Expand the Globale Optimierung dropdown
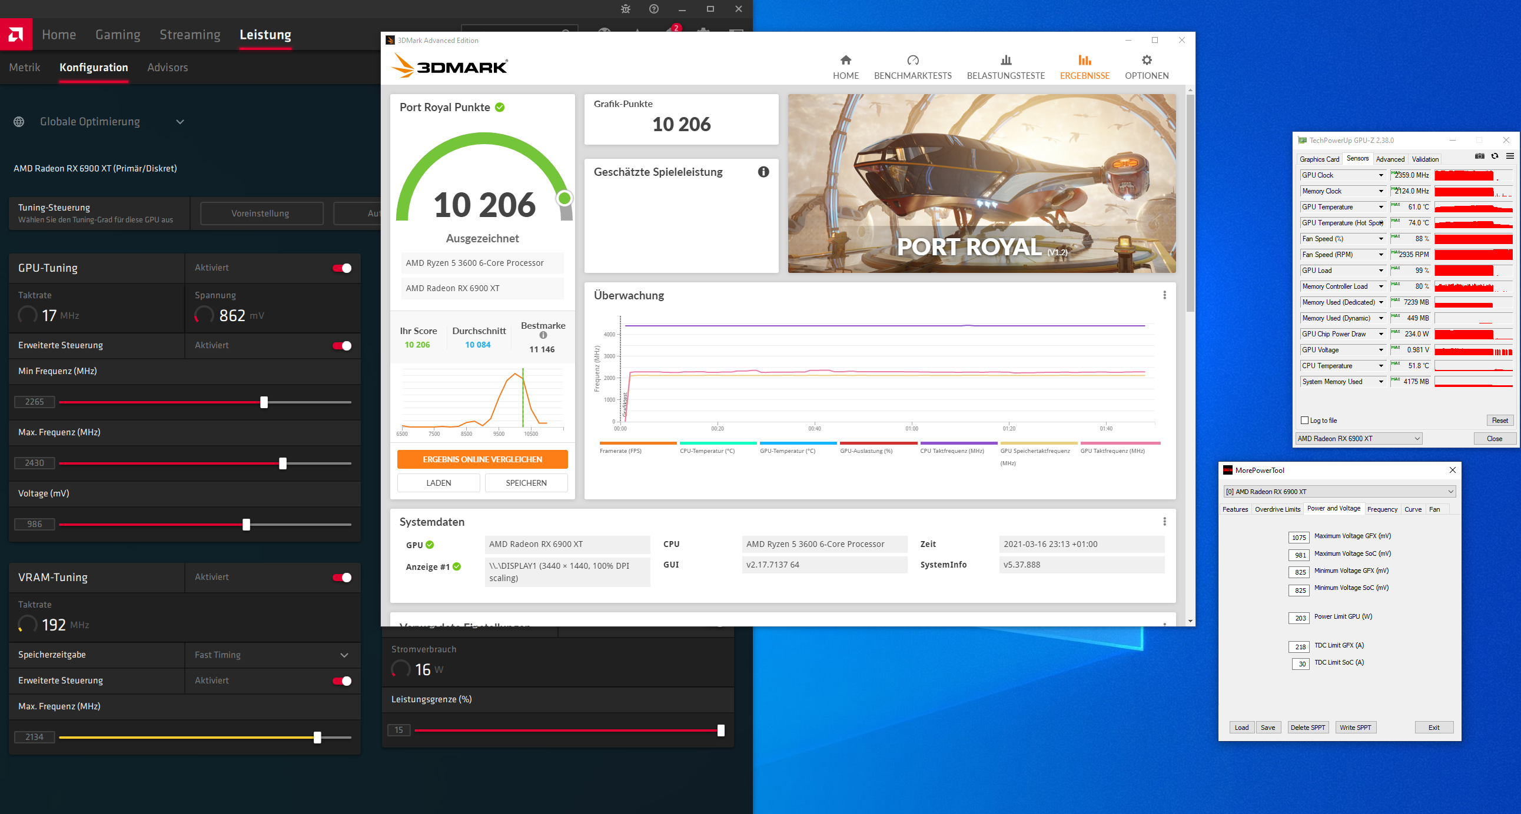 coord(180,122)
